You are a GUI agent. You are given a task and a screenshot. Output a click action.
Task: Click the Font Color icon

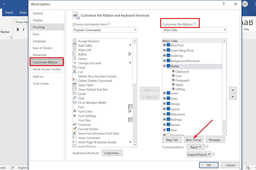tap(75, 111)
